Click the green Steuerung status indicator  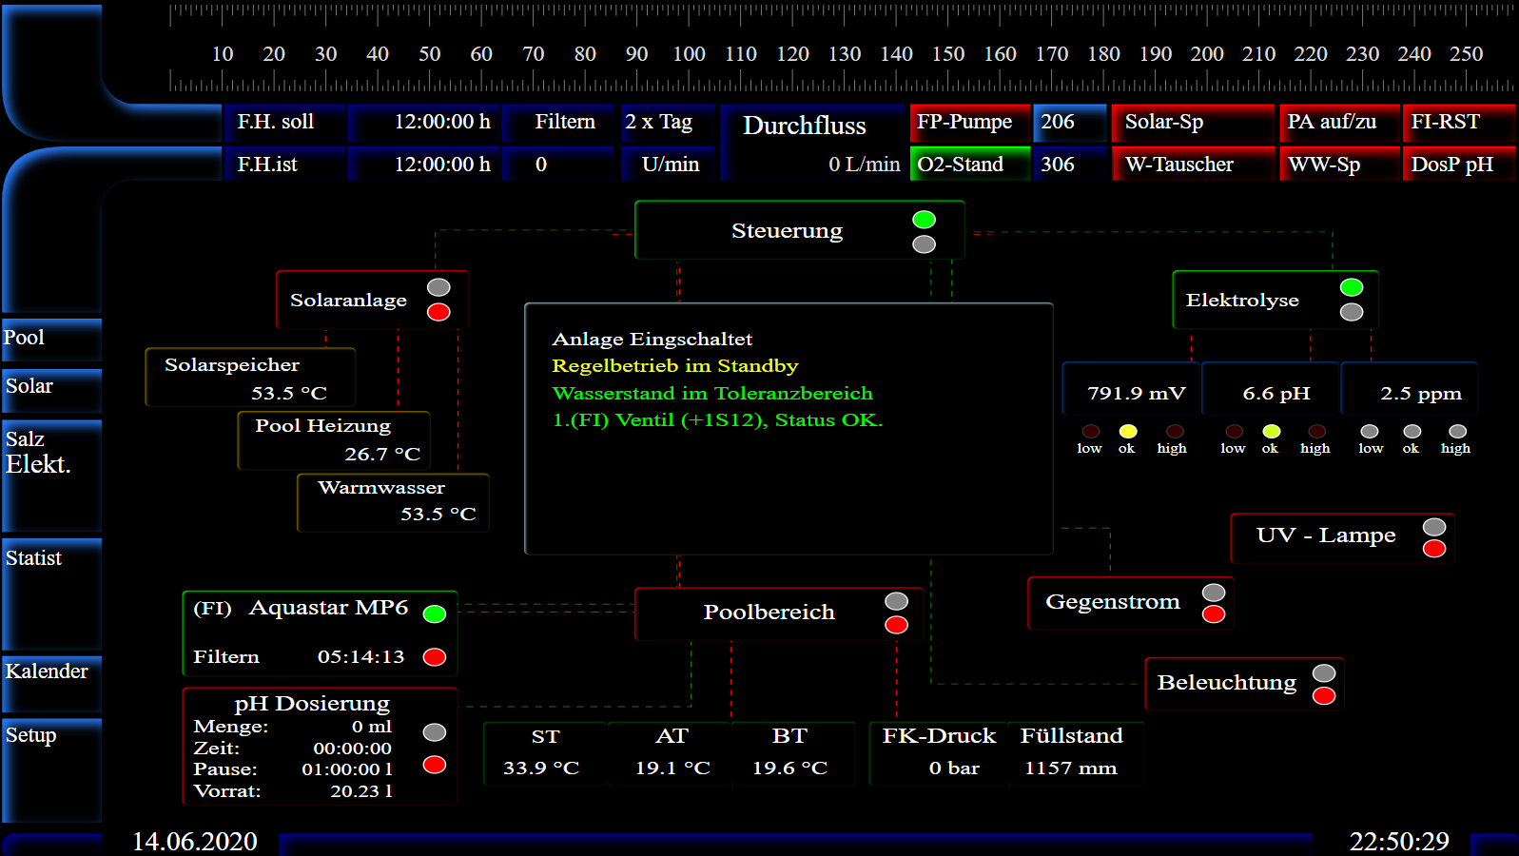point(924,220)
